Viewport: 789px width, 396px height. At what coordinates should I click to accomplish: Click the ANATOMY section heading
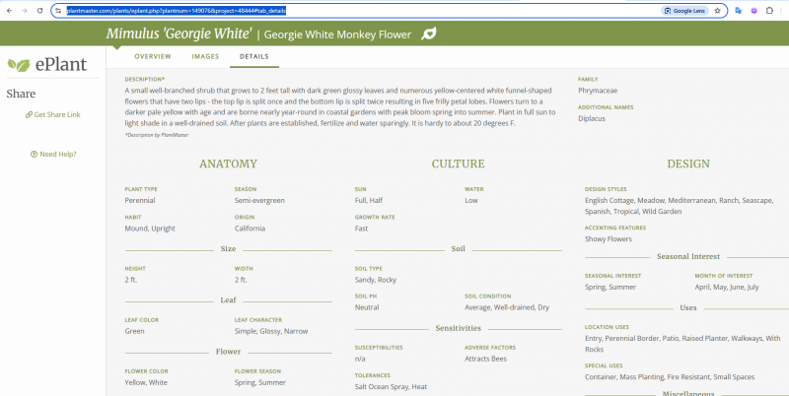click(228, 164)
